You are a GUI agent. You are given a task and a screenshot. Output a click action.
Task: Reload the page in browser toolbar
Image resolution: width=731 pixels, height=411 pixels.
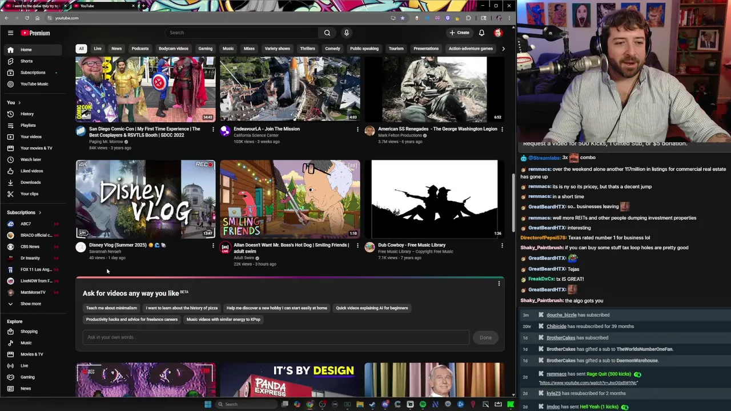click(x=27, y=18)
